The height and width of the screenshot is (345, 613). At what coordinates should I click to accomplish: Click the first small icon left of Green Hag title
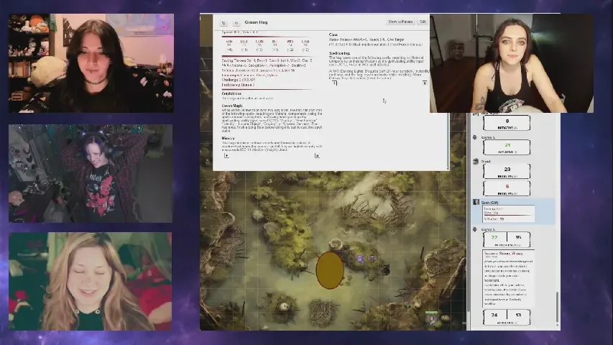pyautogui.click(x=223, y=22)
